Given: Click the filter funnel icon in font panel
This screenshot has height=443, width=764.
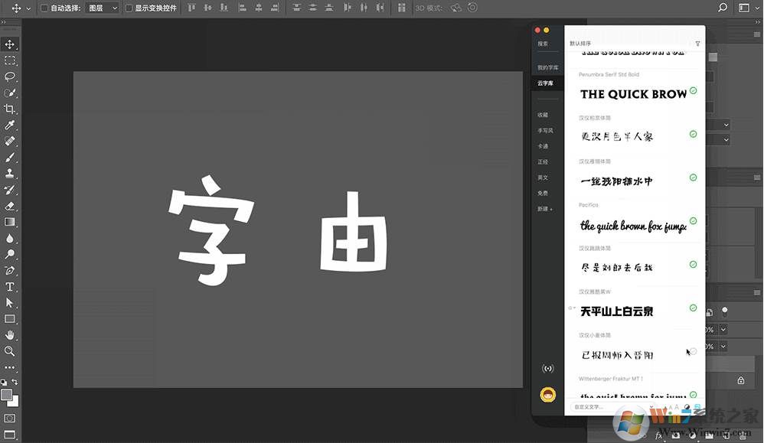Looking at the screenshot, I should (697, 44).
